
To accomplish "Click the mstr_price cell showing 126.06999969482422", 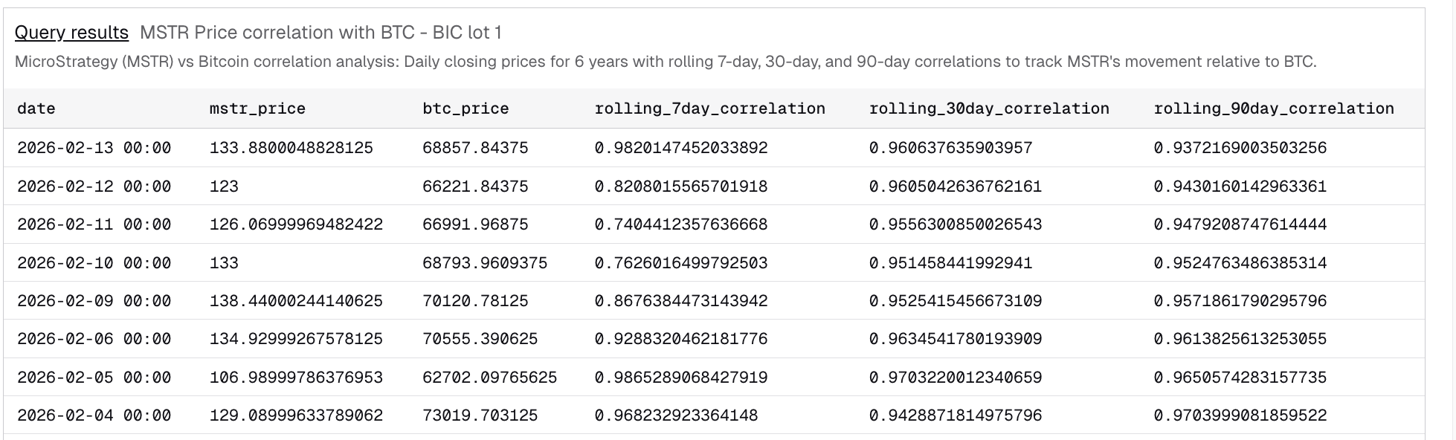I will click(x=296, y=224).
